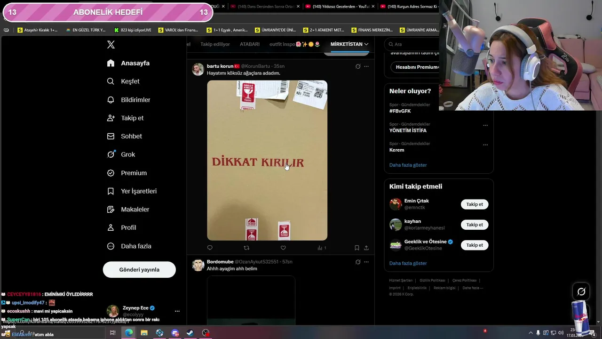Viewport: 602px width, 339px height.
Task: Open options for YÖNETİM İSTİFA trend
Action: (485, 125)
